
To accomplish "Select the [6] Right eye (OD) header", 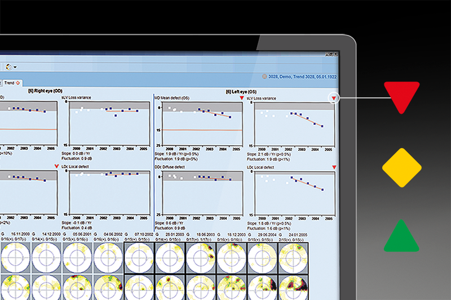I will 47,90.
